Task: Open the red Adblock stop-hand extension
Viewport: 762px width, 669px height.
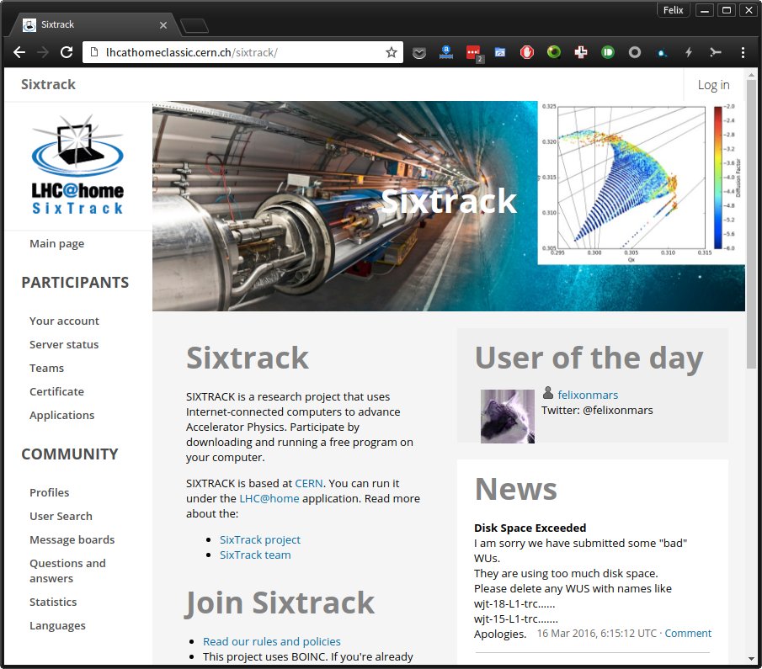Action: pyautogui.click(x=526, y=52)
